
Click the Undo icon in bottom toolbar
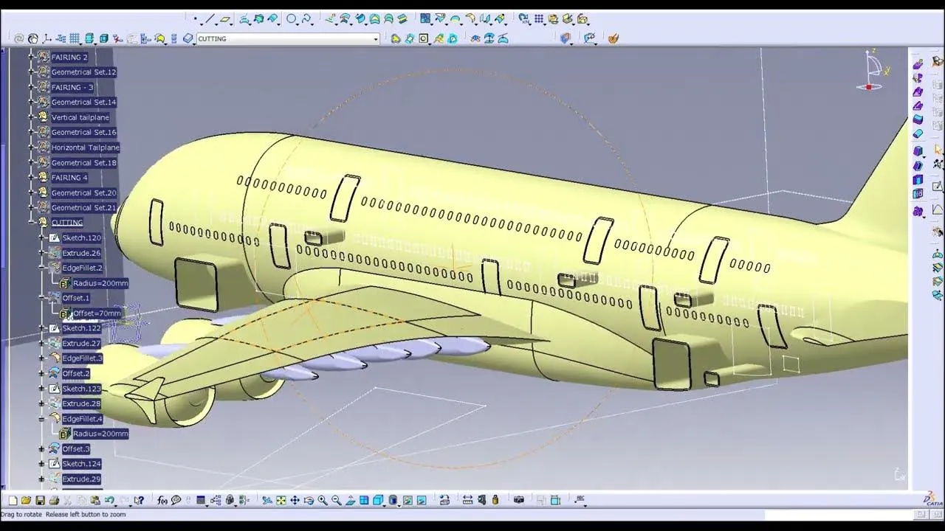point(109,500)
